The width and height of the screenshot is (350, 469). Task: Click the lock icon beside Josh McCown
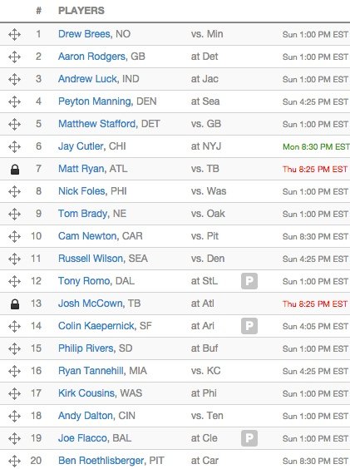(15, 304)
